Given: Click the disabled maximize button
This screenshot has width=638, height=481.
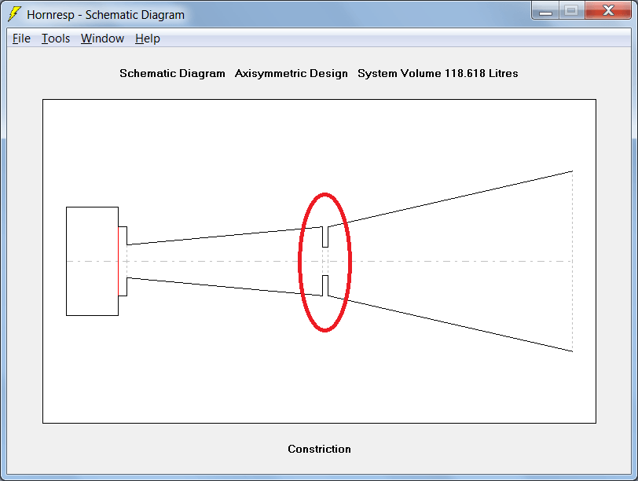Looking at the screenshot, I should pyautogui.click(x=572, y=11).
